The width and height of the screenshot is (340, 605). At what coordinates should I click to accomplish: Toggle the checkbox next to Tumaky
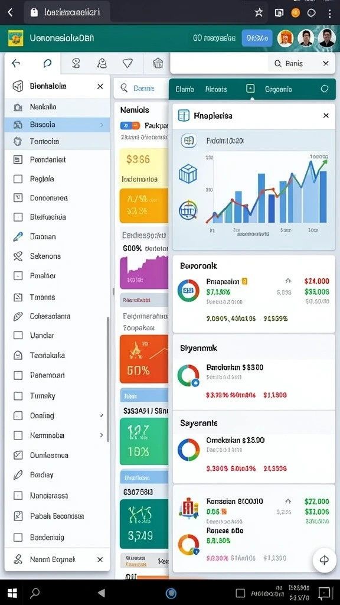coord(18,396)
